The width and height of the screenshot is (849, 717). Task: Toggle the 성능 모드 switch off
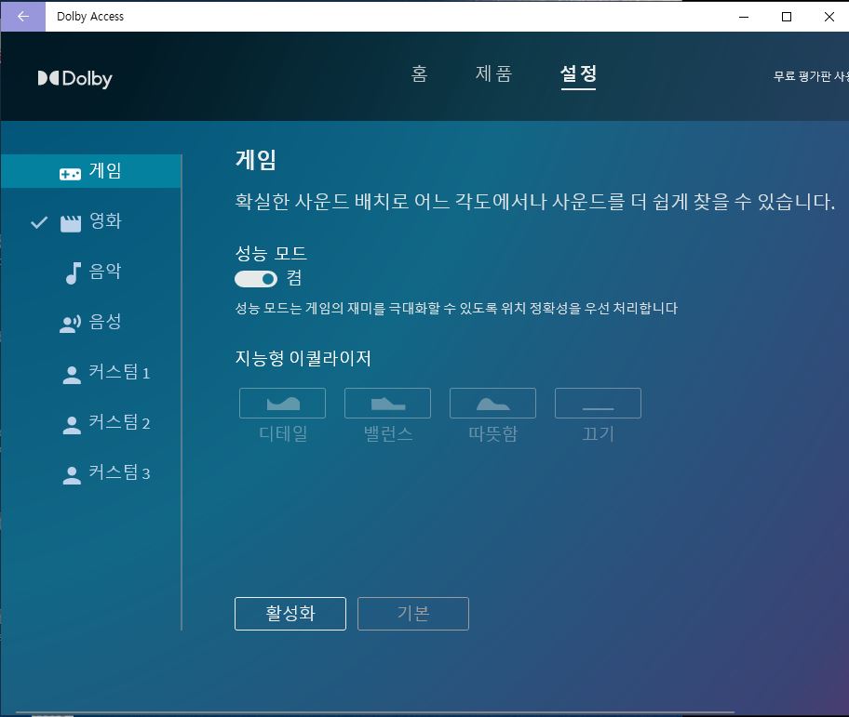click(256, 279)
